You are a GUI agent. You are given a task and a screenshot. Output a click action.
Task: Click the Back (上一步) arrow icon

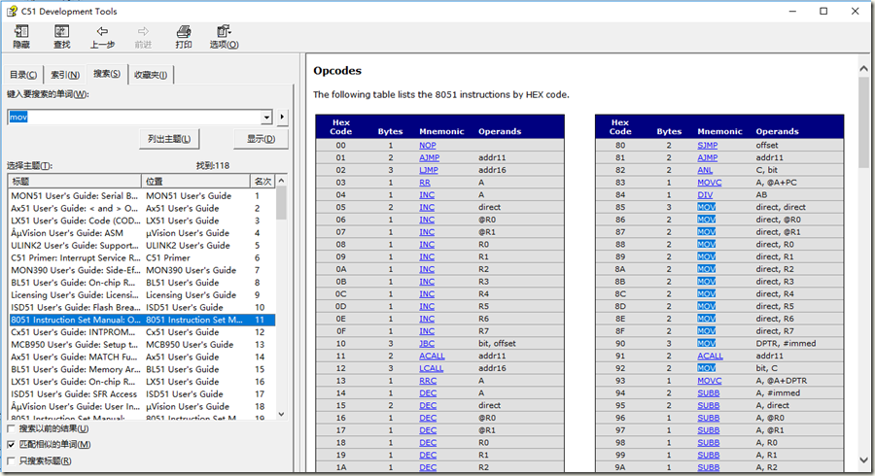[102, 32]
